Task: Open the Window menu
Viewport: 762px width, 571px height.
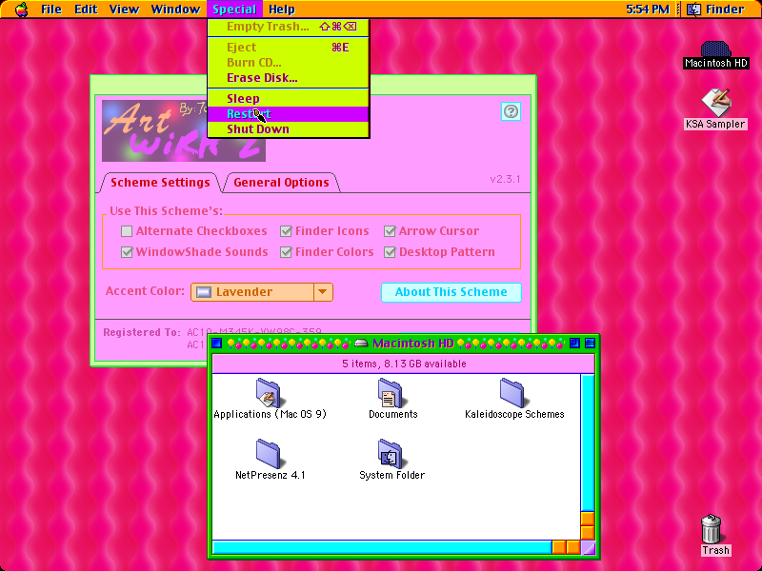Action: click(175, 10)
